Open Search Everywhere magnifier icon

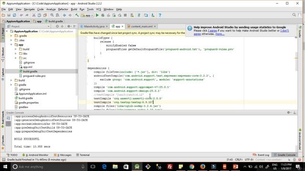[294, 15]
